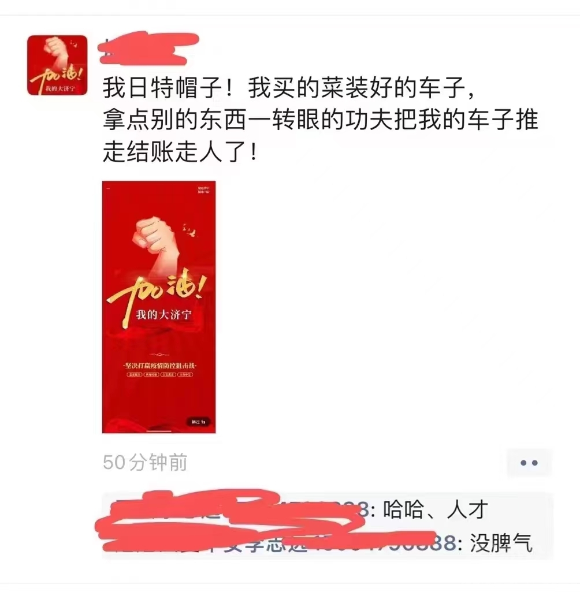
Task: Open the red 加油 poster image thumbnail
Action: (159, 307)
